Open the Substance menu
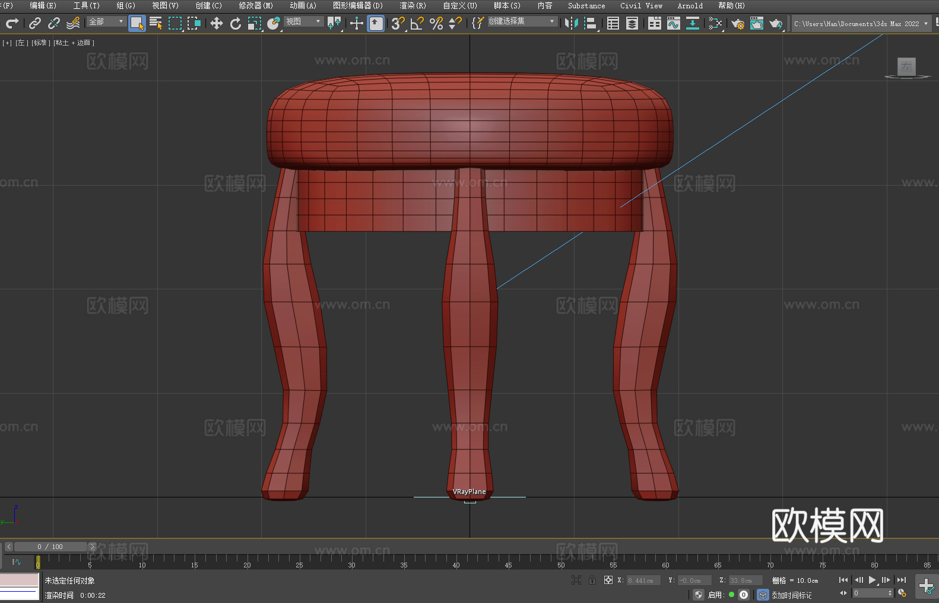 click(586, 5)
